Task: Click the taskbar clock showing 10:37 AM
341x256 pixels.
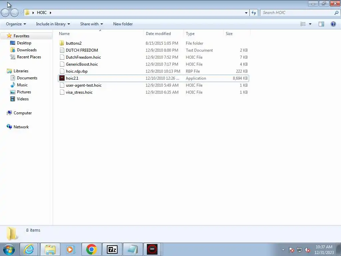Action: click(x=324, y=250)
